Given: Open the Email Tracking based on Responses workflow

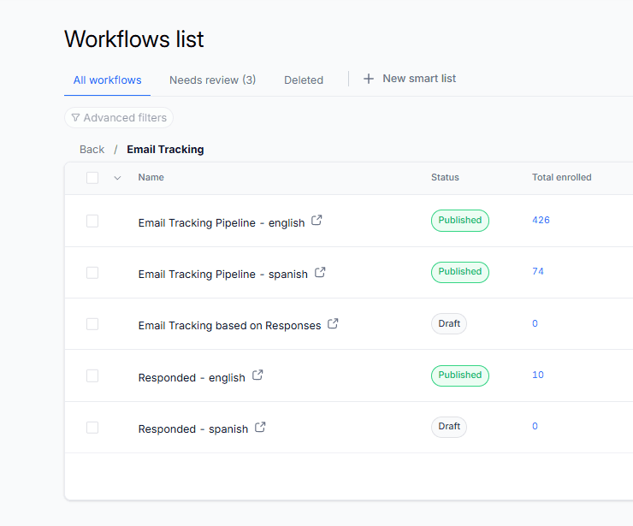Looking at the screenshot, I should click(229, 325).
